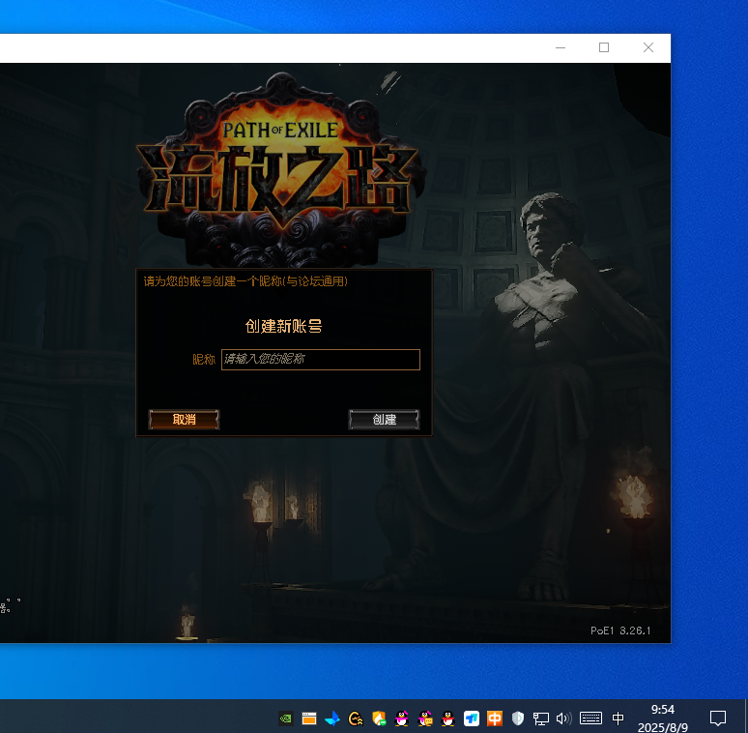Screen dimensions: 748x733
Task: Close the Path of Exile window
Action: tap(647, 47)
